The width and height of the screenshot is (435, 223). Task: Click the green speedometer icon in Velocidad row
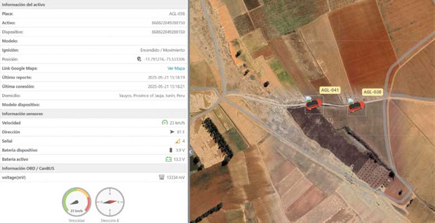(165, 123)
